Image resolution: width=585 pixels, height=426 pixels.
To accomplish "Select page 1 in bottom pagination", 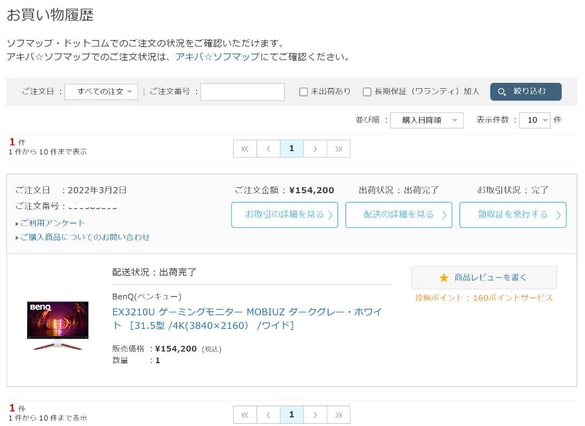I will (x=291, y=415).
